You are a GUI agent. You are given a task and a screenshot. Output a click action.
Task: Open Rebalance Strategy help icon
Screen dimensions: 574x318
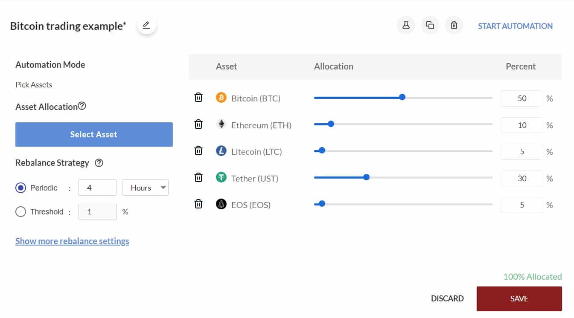pyautogui.click(x=99, y=163)
